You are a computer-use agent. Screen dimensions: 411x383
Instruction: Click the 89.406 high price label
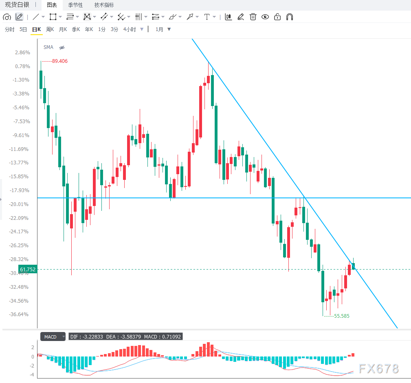[60, 61]
